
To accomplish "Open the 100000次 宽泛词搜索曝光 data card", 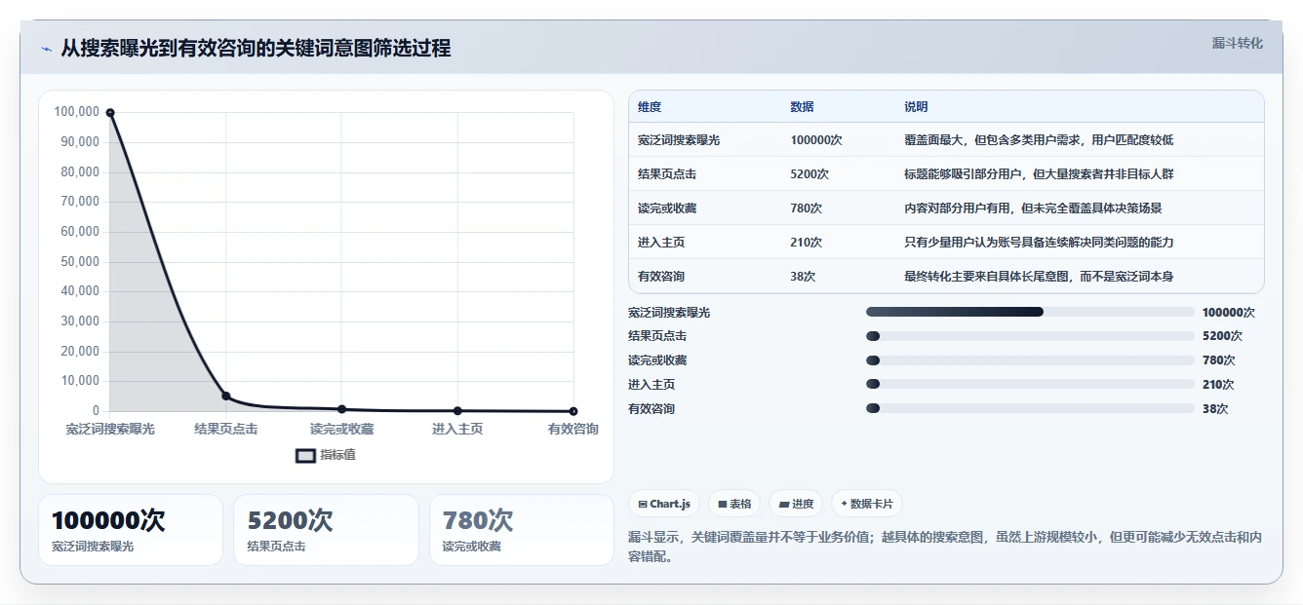I will click(131, 530).
